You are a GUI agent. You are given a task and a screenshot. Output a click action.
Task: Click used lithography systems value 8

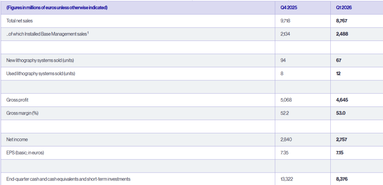point(282,74)
